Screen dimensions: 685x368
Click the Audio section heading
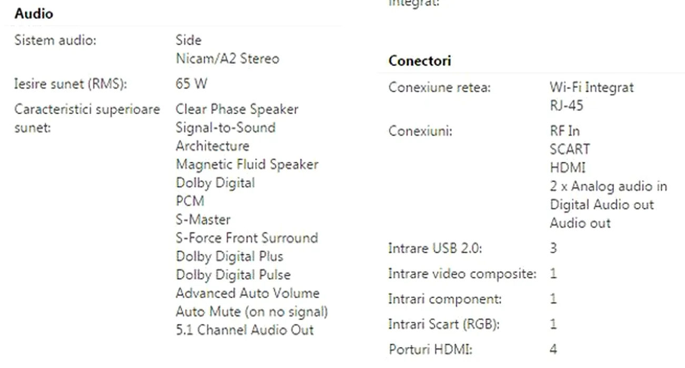[34, 14]
